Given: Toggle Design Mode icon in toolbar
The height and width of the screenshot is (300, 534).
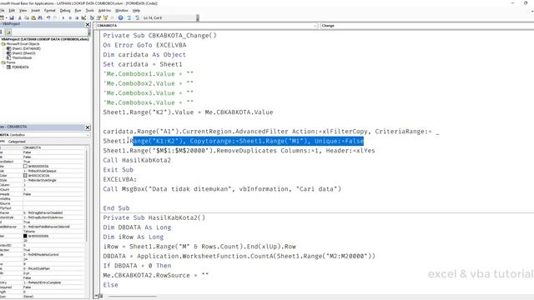Looking at the screenshot, I should (83, 17).
